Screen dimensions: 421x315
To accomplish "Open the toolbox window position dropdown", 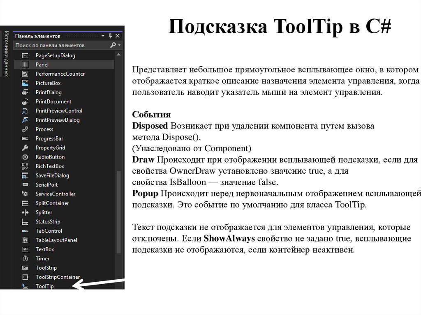I will coord(103,36).
